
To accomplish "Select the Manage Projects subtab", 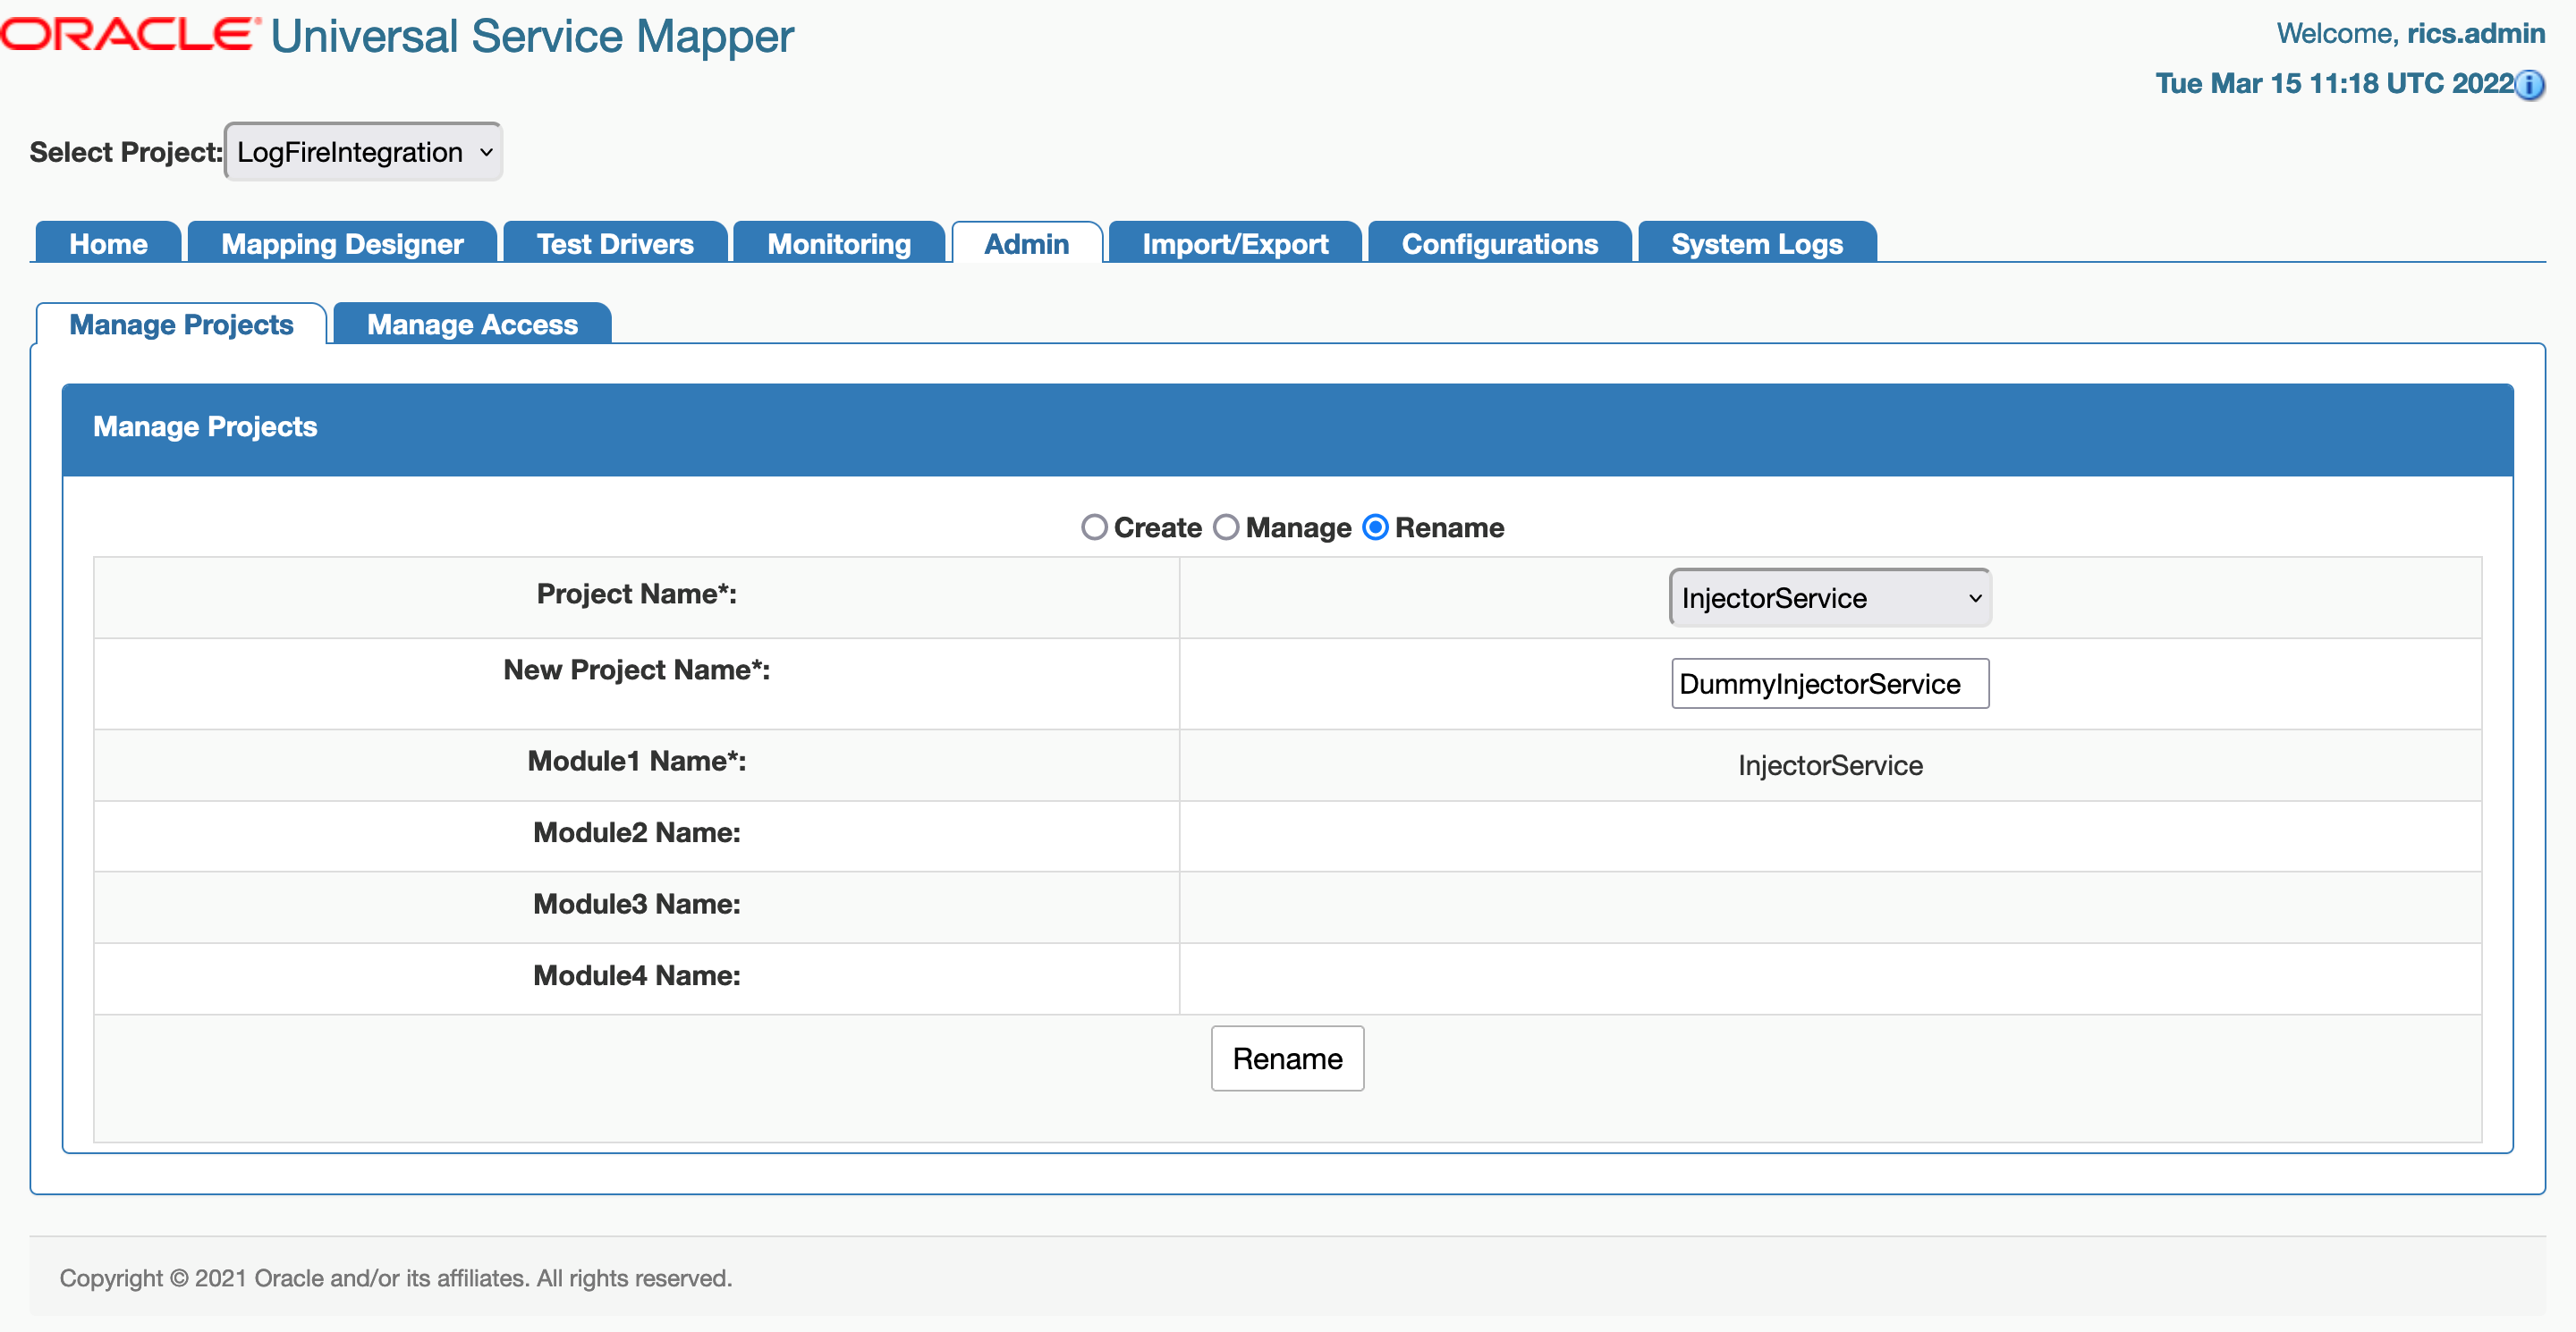I will (x=181, y=325).
